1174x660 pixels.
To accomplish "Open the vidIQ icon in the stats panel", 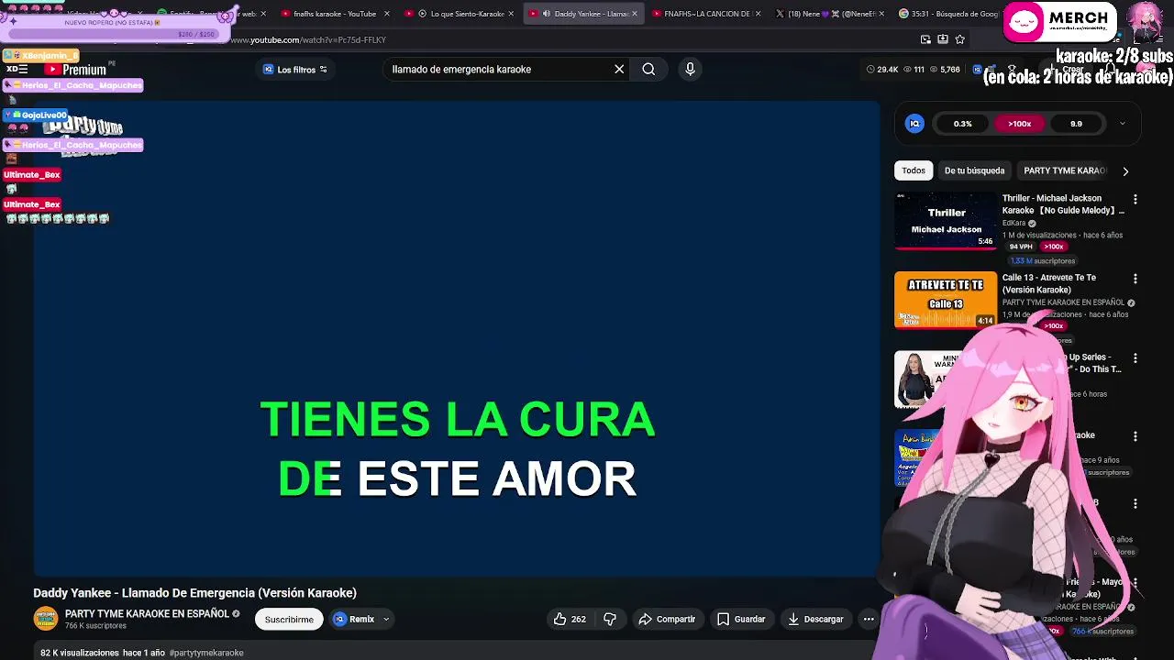I will [914, 124].
